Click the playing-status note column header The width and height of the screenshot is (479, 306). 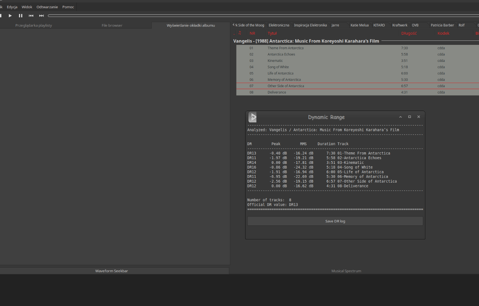point(240,33)
